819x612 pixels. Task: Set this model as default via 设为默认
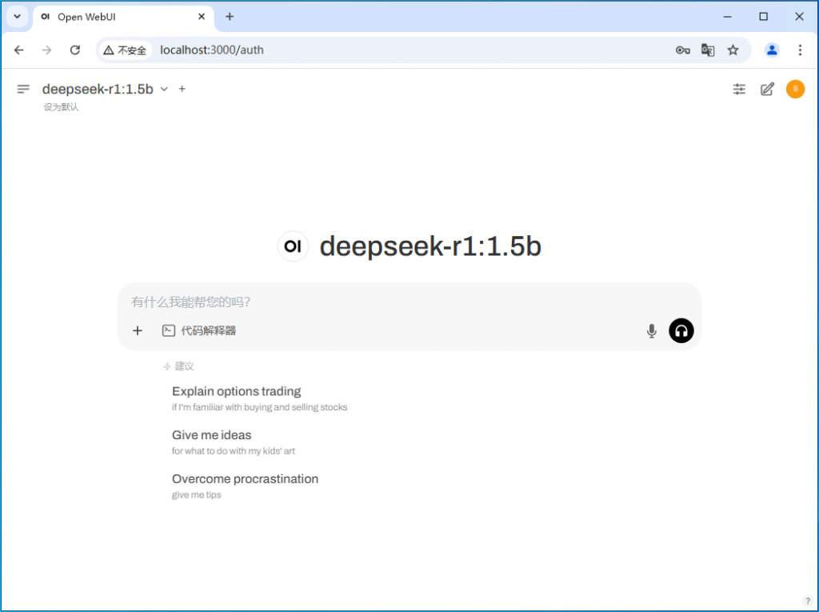60,106
